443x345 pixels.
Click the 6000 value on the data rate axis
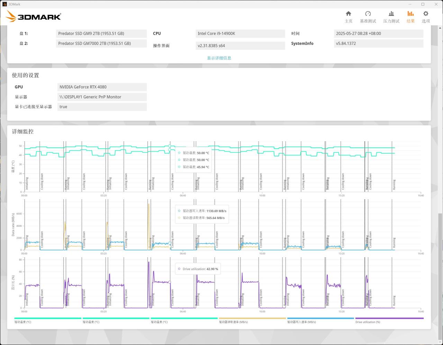(19, 214)
